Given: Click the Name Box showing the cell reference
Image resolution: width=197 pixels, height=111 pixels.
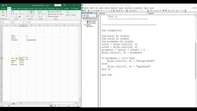Looking at the screenshot, I should [6, 22].
